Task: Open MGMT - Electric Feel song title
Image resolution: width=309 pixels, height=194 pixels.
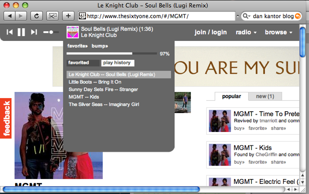Action: pyautogui.click(x=267, y=181)
